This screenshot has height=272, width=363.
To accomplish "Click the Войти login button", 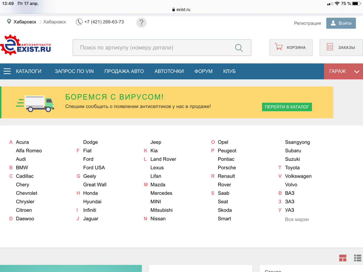I will [x=341, y=23].
